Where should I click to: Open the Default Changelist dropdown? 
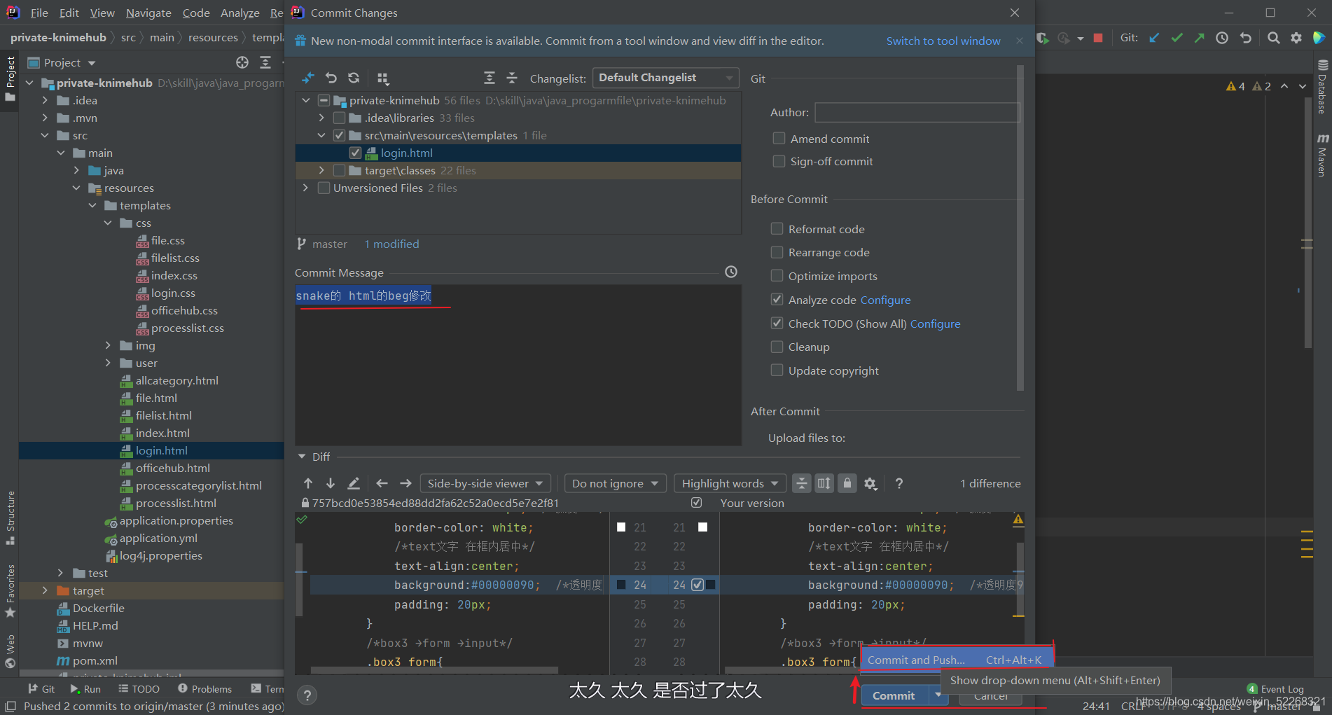[665, 78]
